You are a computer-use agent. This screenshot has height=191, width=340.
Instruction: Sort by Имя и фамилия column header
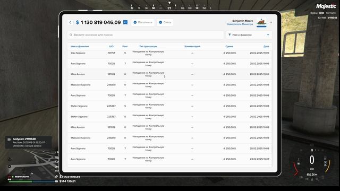80,46
